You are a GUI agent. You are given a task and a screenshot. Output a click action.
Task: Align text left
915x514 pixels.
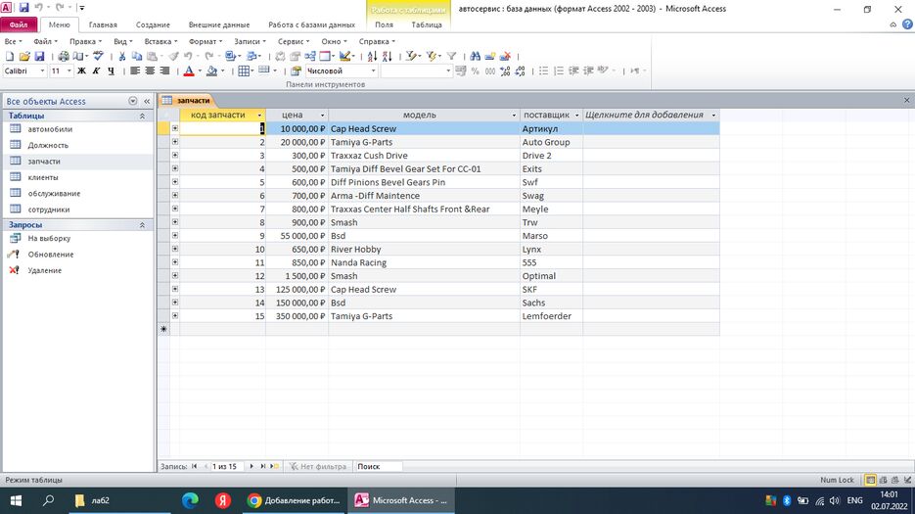point(135,70)
